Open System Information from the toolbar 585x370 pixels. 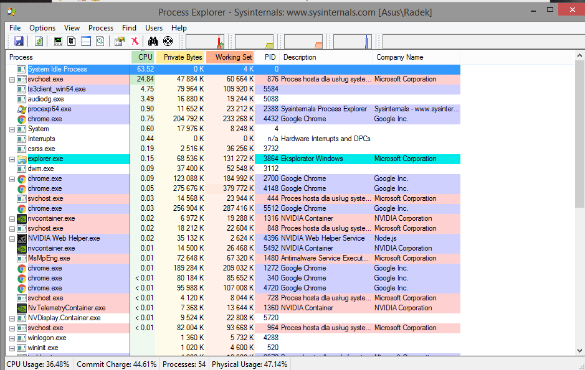[58, 41]
